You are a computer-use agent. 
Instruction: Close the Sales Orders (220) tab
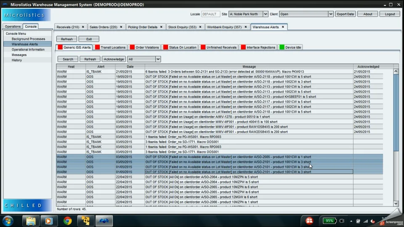[121, 27]
